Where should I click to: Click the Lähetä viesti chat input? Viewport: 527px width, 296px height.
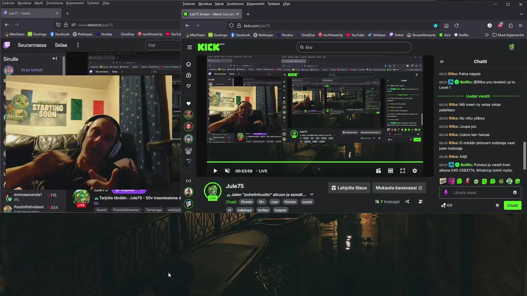tap(479, 192)
